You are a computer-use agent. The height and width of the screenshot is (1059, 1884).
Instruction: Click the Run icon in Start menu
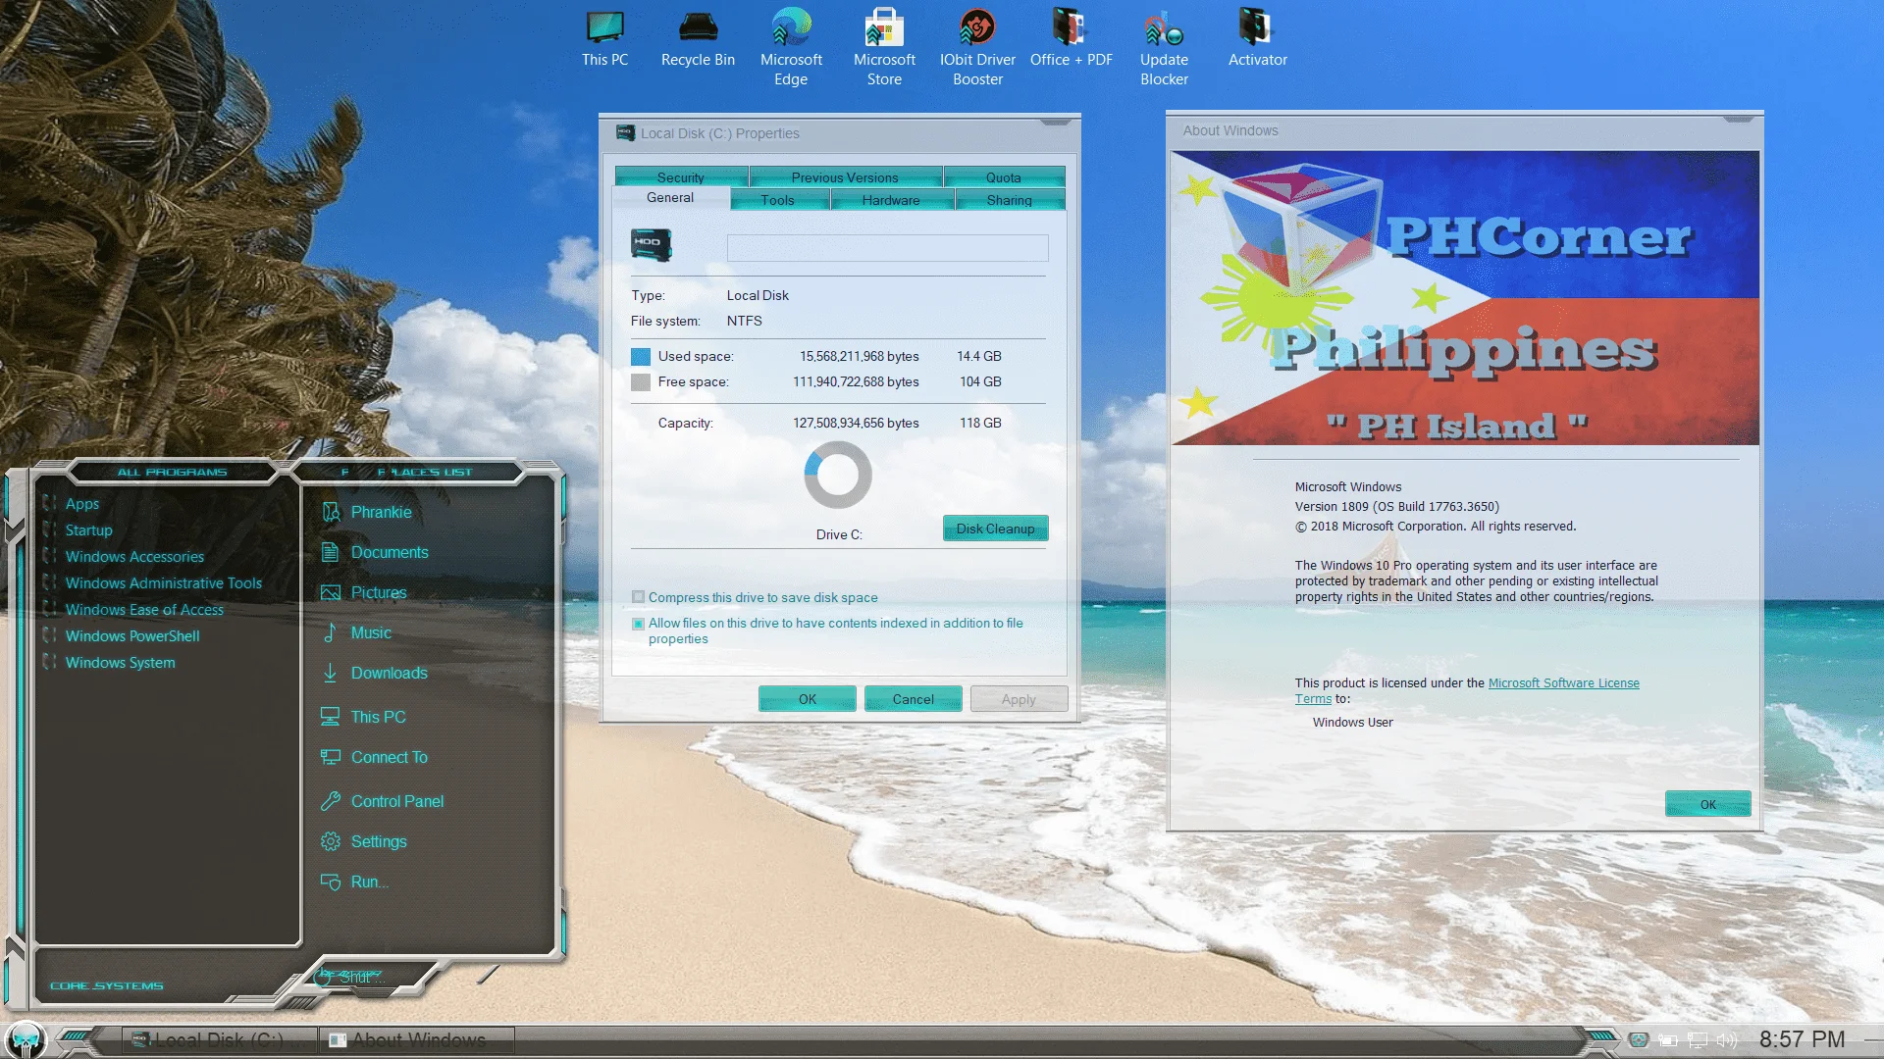click(331, 882)
